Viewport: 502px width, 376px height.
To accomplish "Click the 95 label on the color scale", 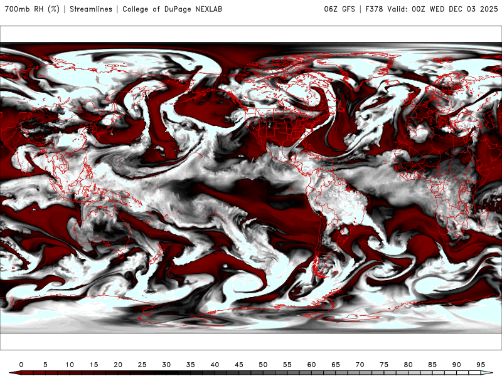I will pos(481,365).
